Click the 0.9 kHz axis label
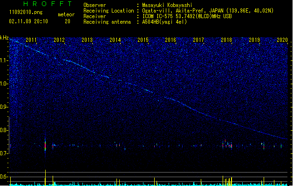The width and height of the screenshot is (293, 186). (x=4, y=107)
